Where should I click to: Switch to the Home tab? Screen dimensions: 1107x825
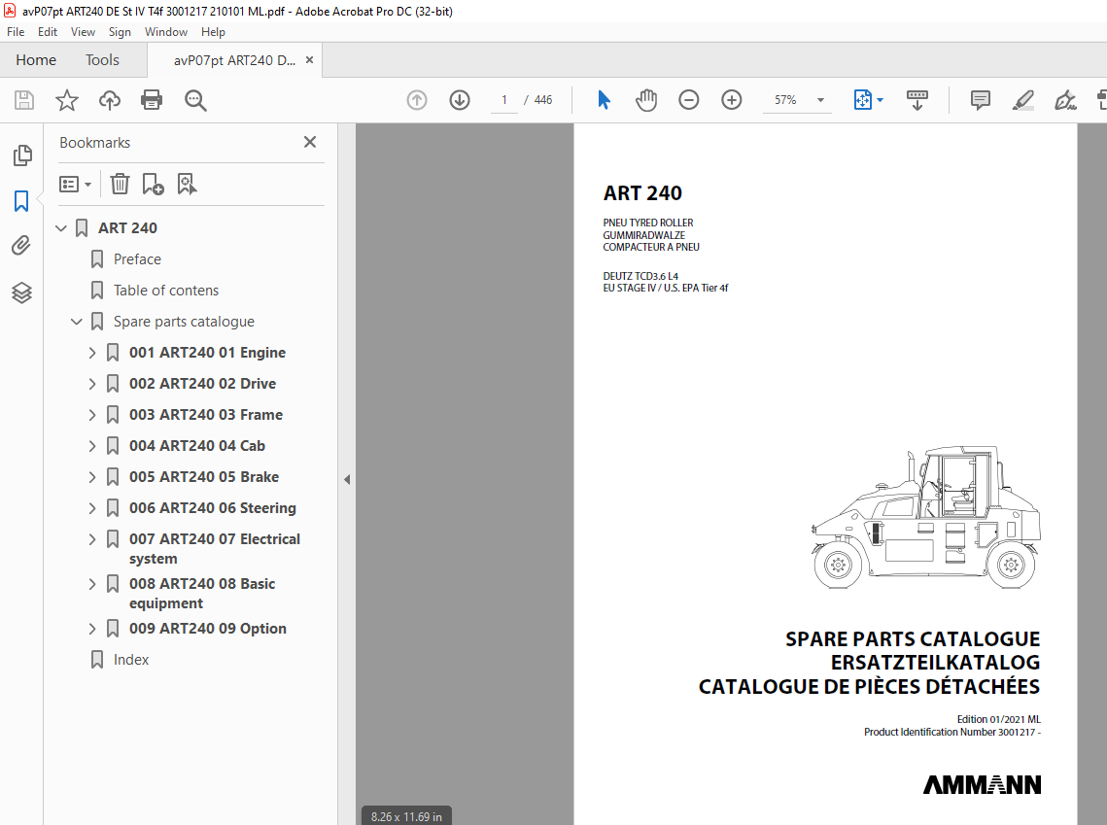[x=36, y=60]
